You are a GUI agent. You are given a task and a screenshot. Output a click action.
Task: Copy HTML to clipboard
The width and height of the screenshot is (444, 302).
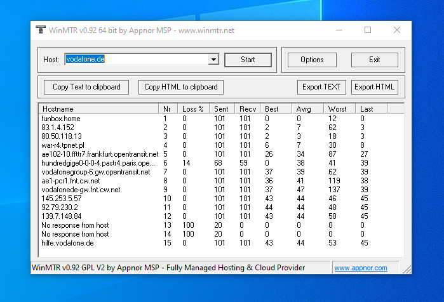pos(180,87)
